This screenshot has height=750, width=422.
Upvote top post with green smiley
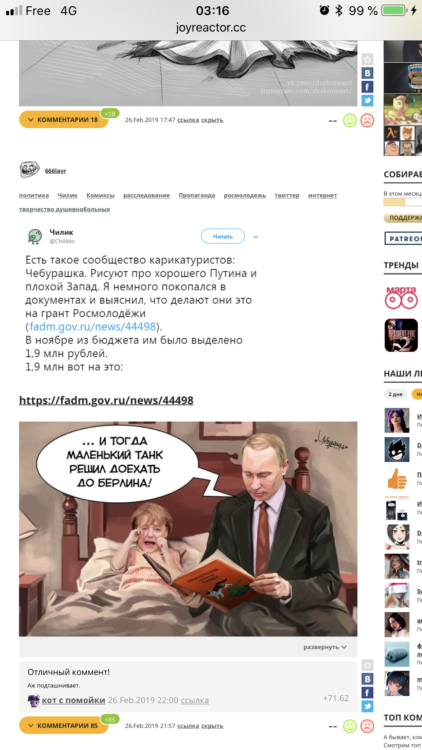coord(350,120)
